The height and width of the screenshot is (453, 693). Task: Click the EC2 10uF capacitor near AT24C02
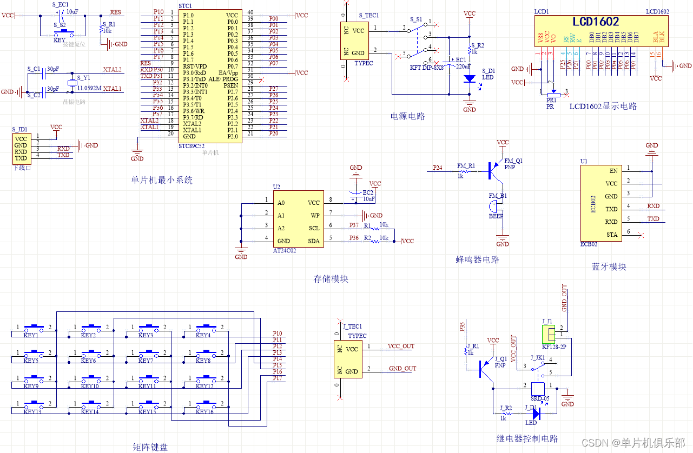click(x=355, y=195)
